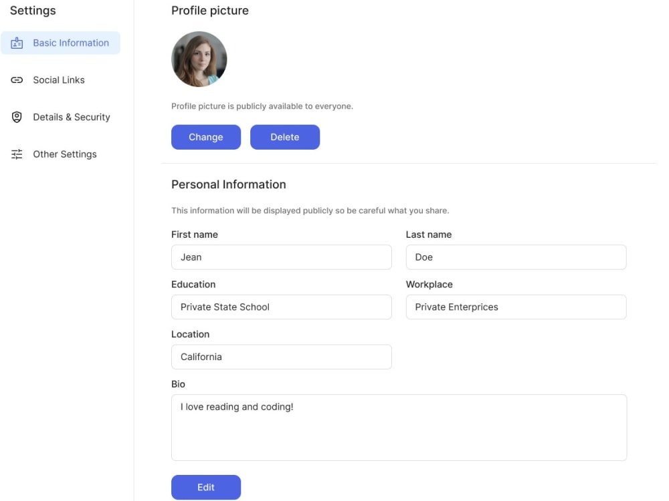
Task: Click the Bio label
Action: point(179,384)
